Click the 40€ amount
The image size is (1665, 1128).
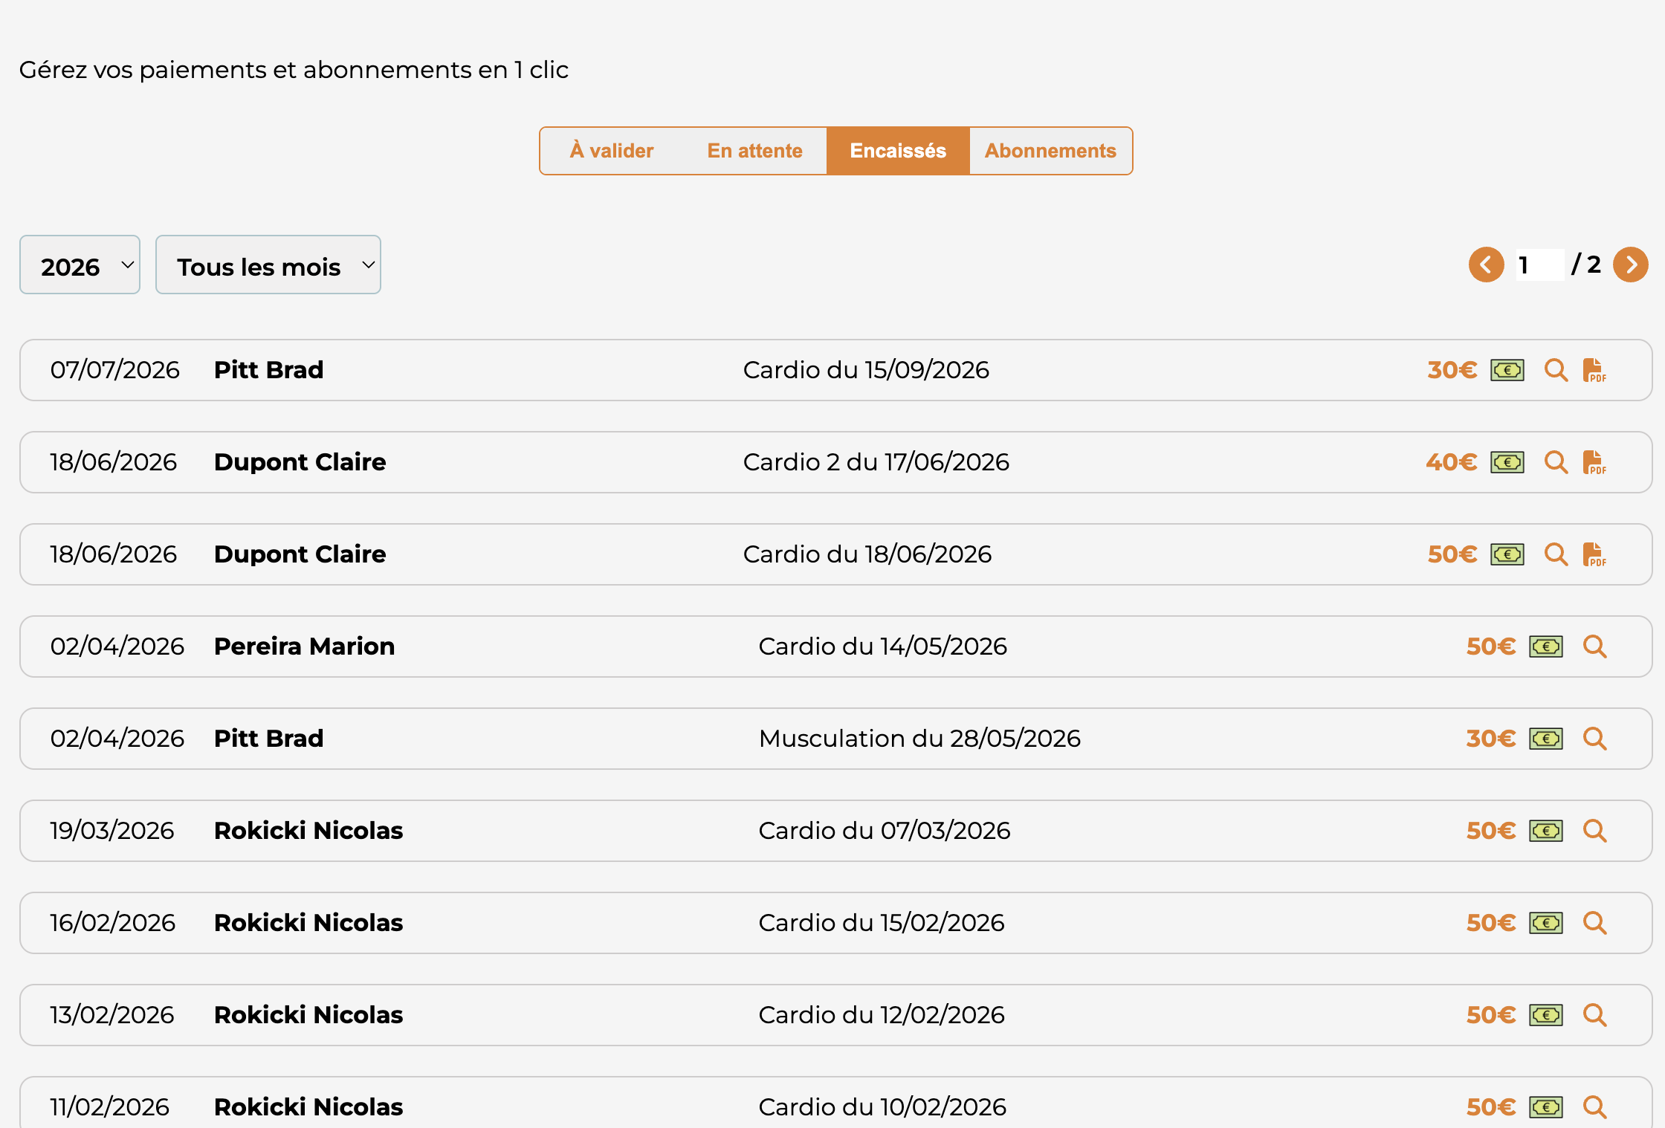point(1452,462)
